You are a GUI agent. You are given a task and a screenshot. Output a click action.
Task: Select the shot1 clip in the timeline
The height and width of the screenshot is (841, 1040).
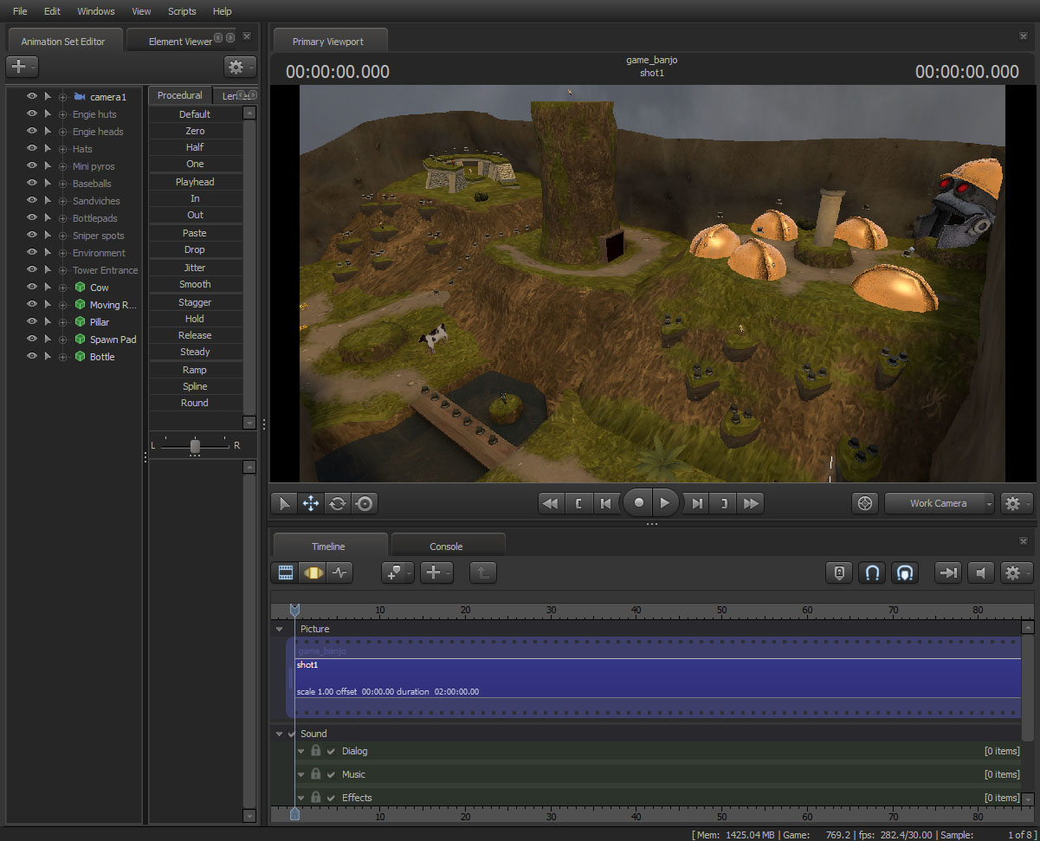tap(658, 678)
